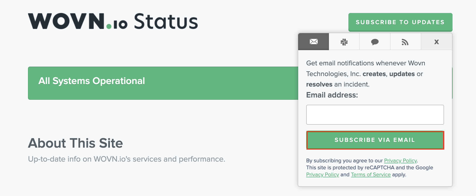Switch to the Slack tab in the popup

click(x=344, y=42)
